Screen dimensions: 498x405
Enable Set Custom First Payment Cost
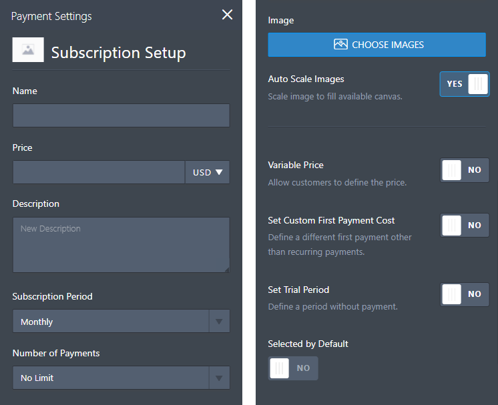coord(465,226)
